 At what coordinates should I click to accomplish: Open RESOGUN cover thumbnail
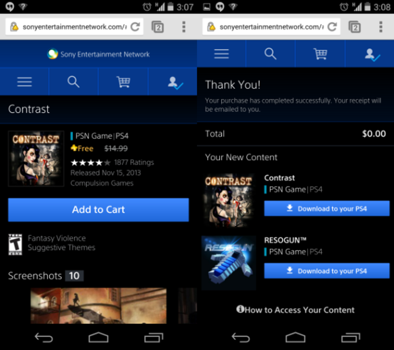[229, 263]
